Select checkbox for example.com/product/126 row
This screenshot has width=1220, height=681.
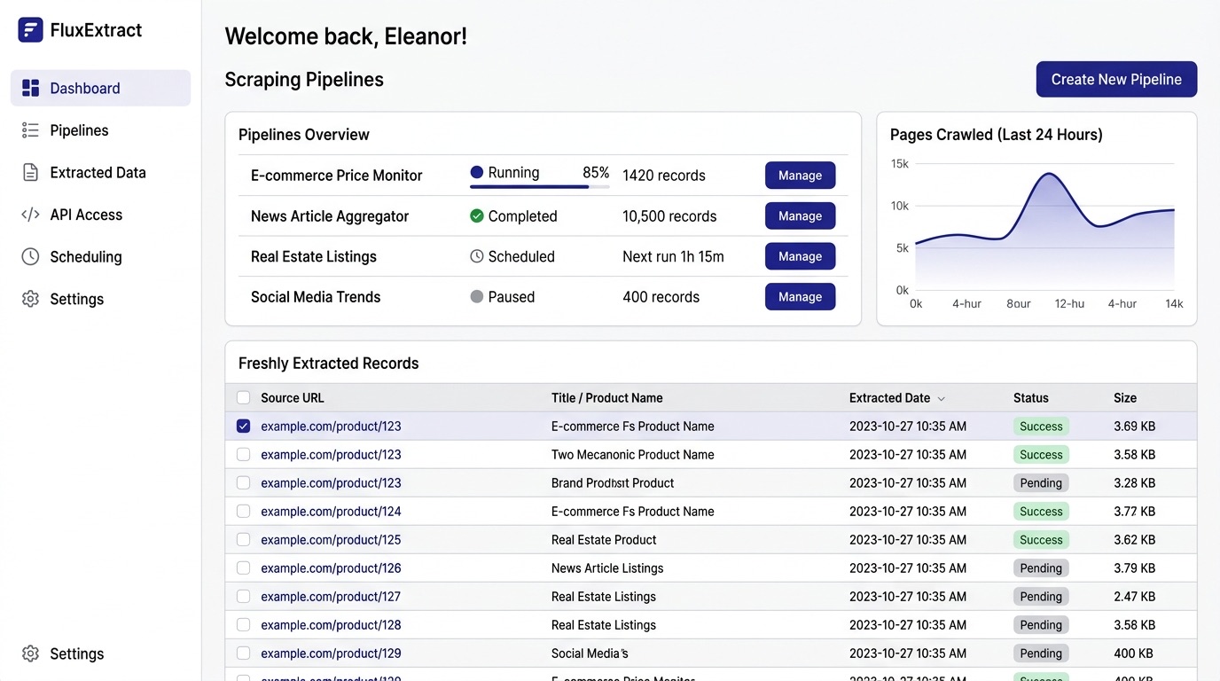pos(244,568)
